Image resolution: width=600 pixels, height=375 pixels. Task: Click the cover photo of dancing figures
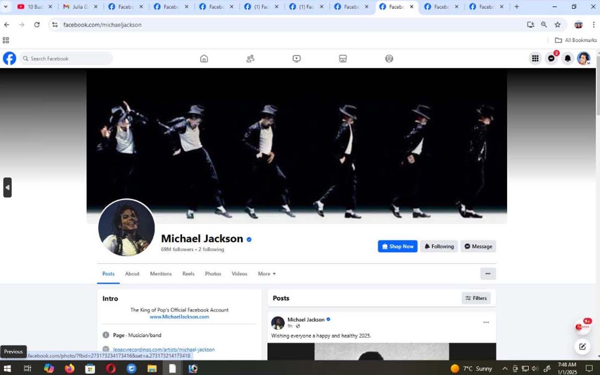click(297, 146)
